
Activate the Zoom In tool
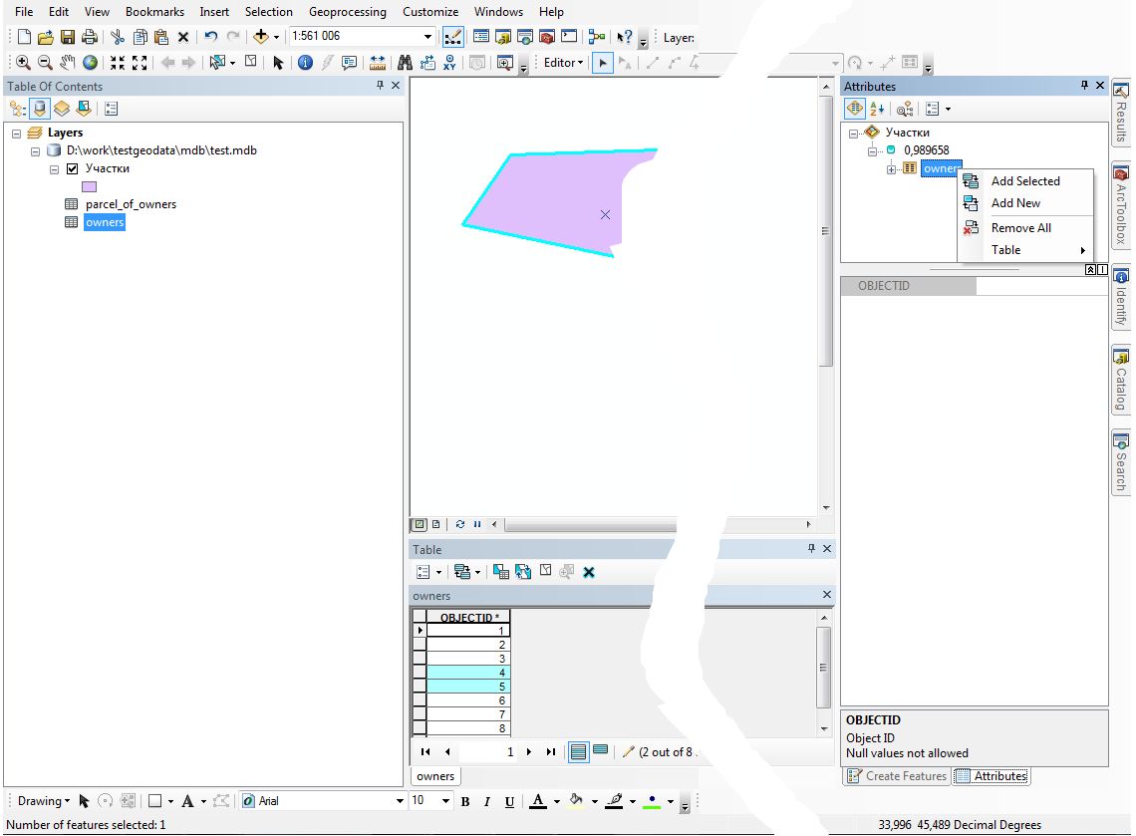point(23,62)
